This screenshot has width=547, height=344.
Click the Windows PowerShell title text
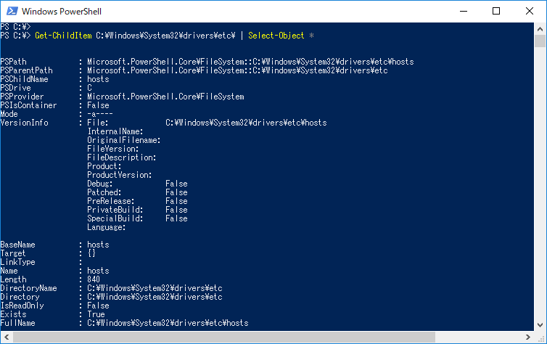(61, 12)
